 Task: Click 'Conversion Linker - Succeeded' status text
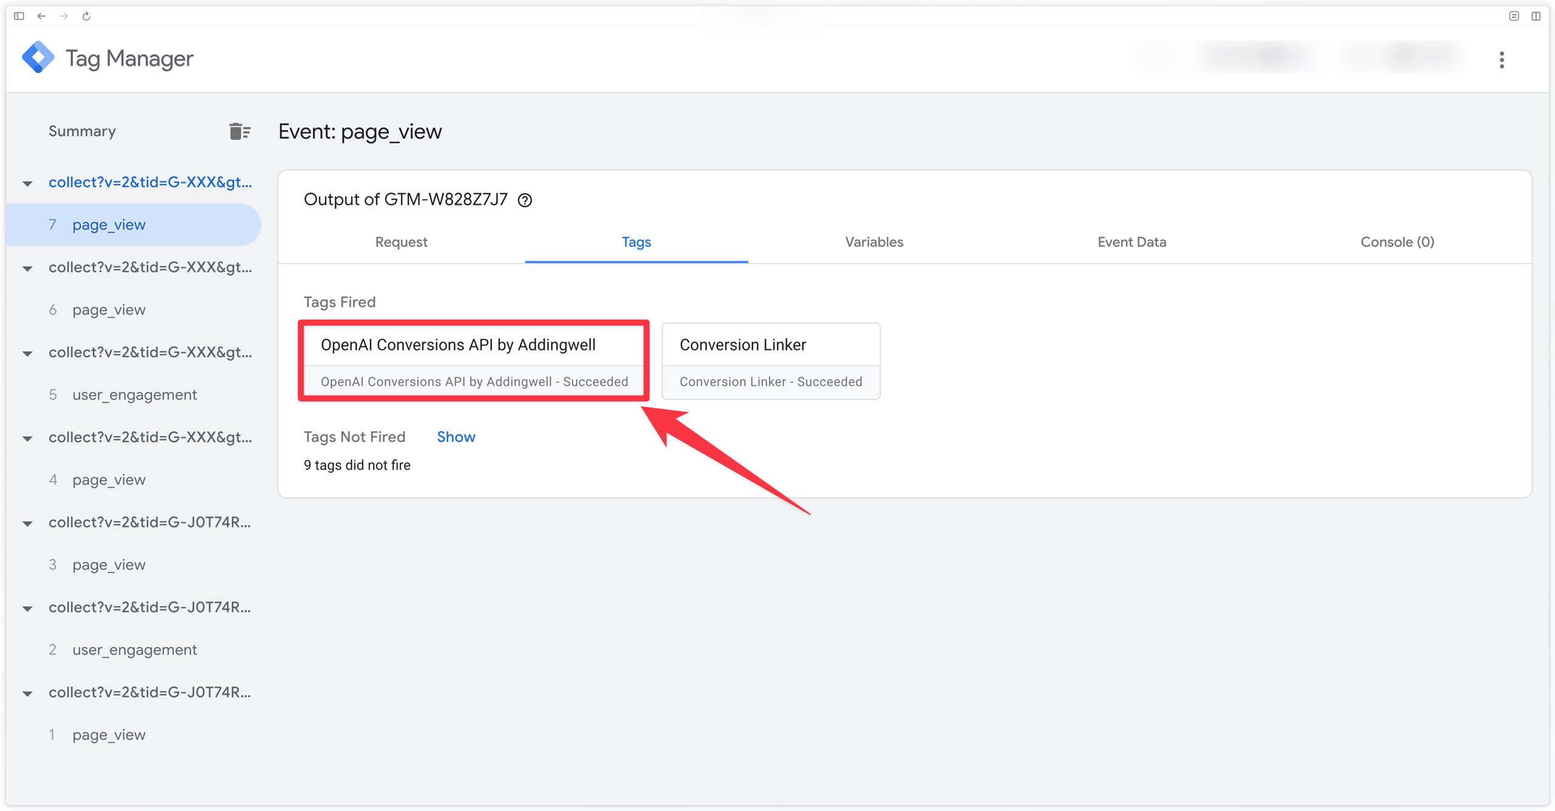(x=771, y=382)
